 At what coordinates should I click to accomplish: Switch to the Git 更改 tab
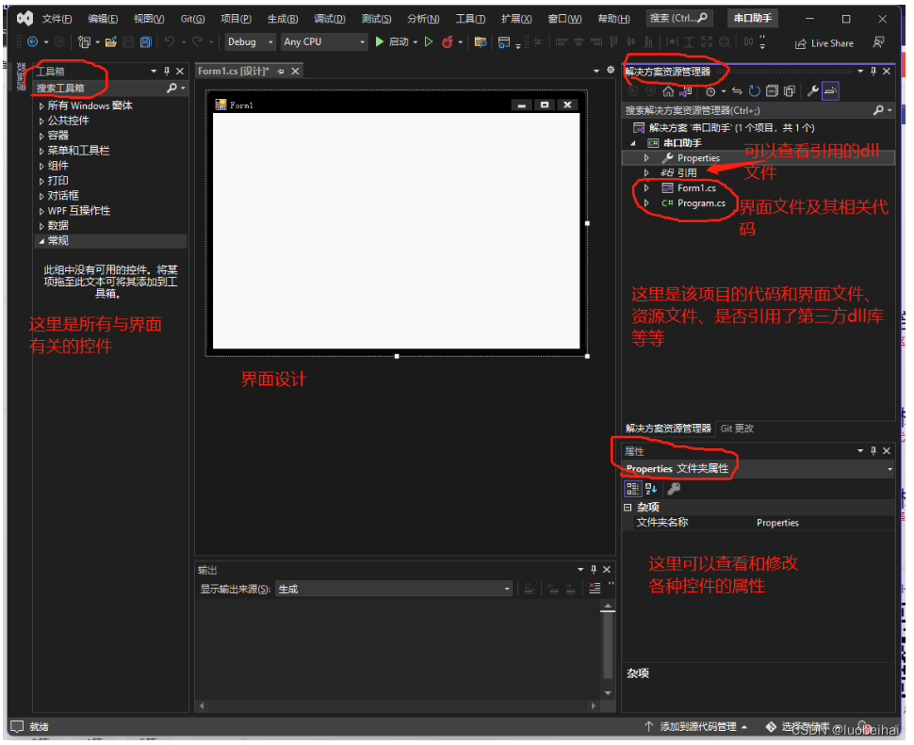(736, 429)
